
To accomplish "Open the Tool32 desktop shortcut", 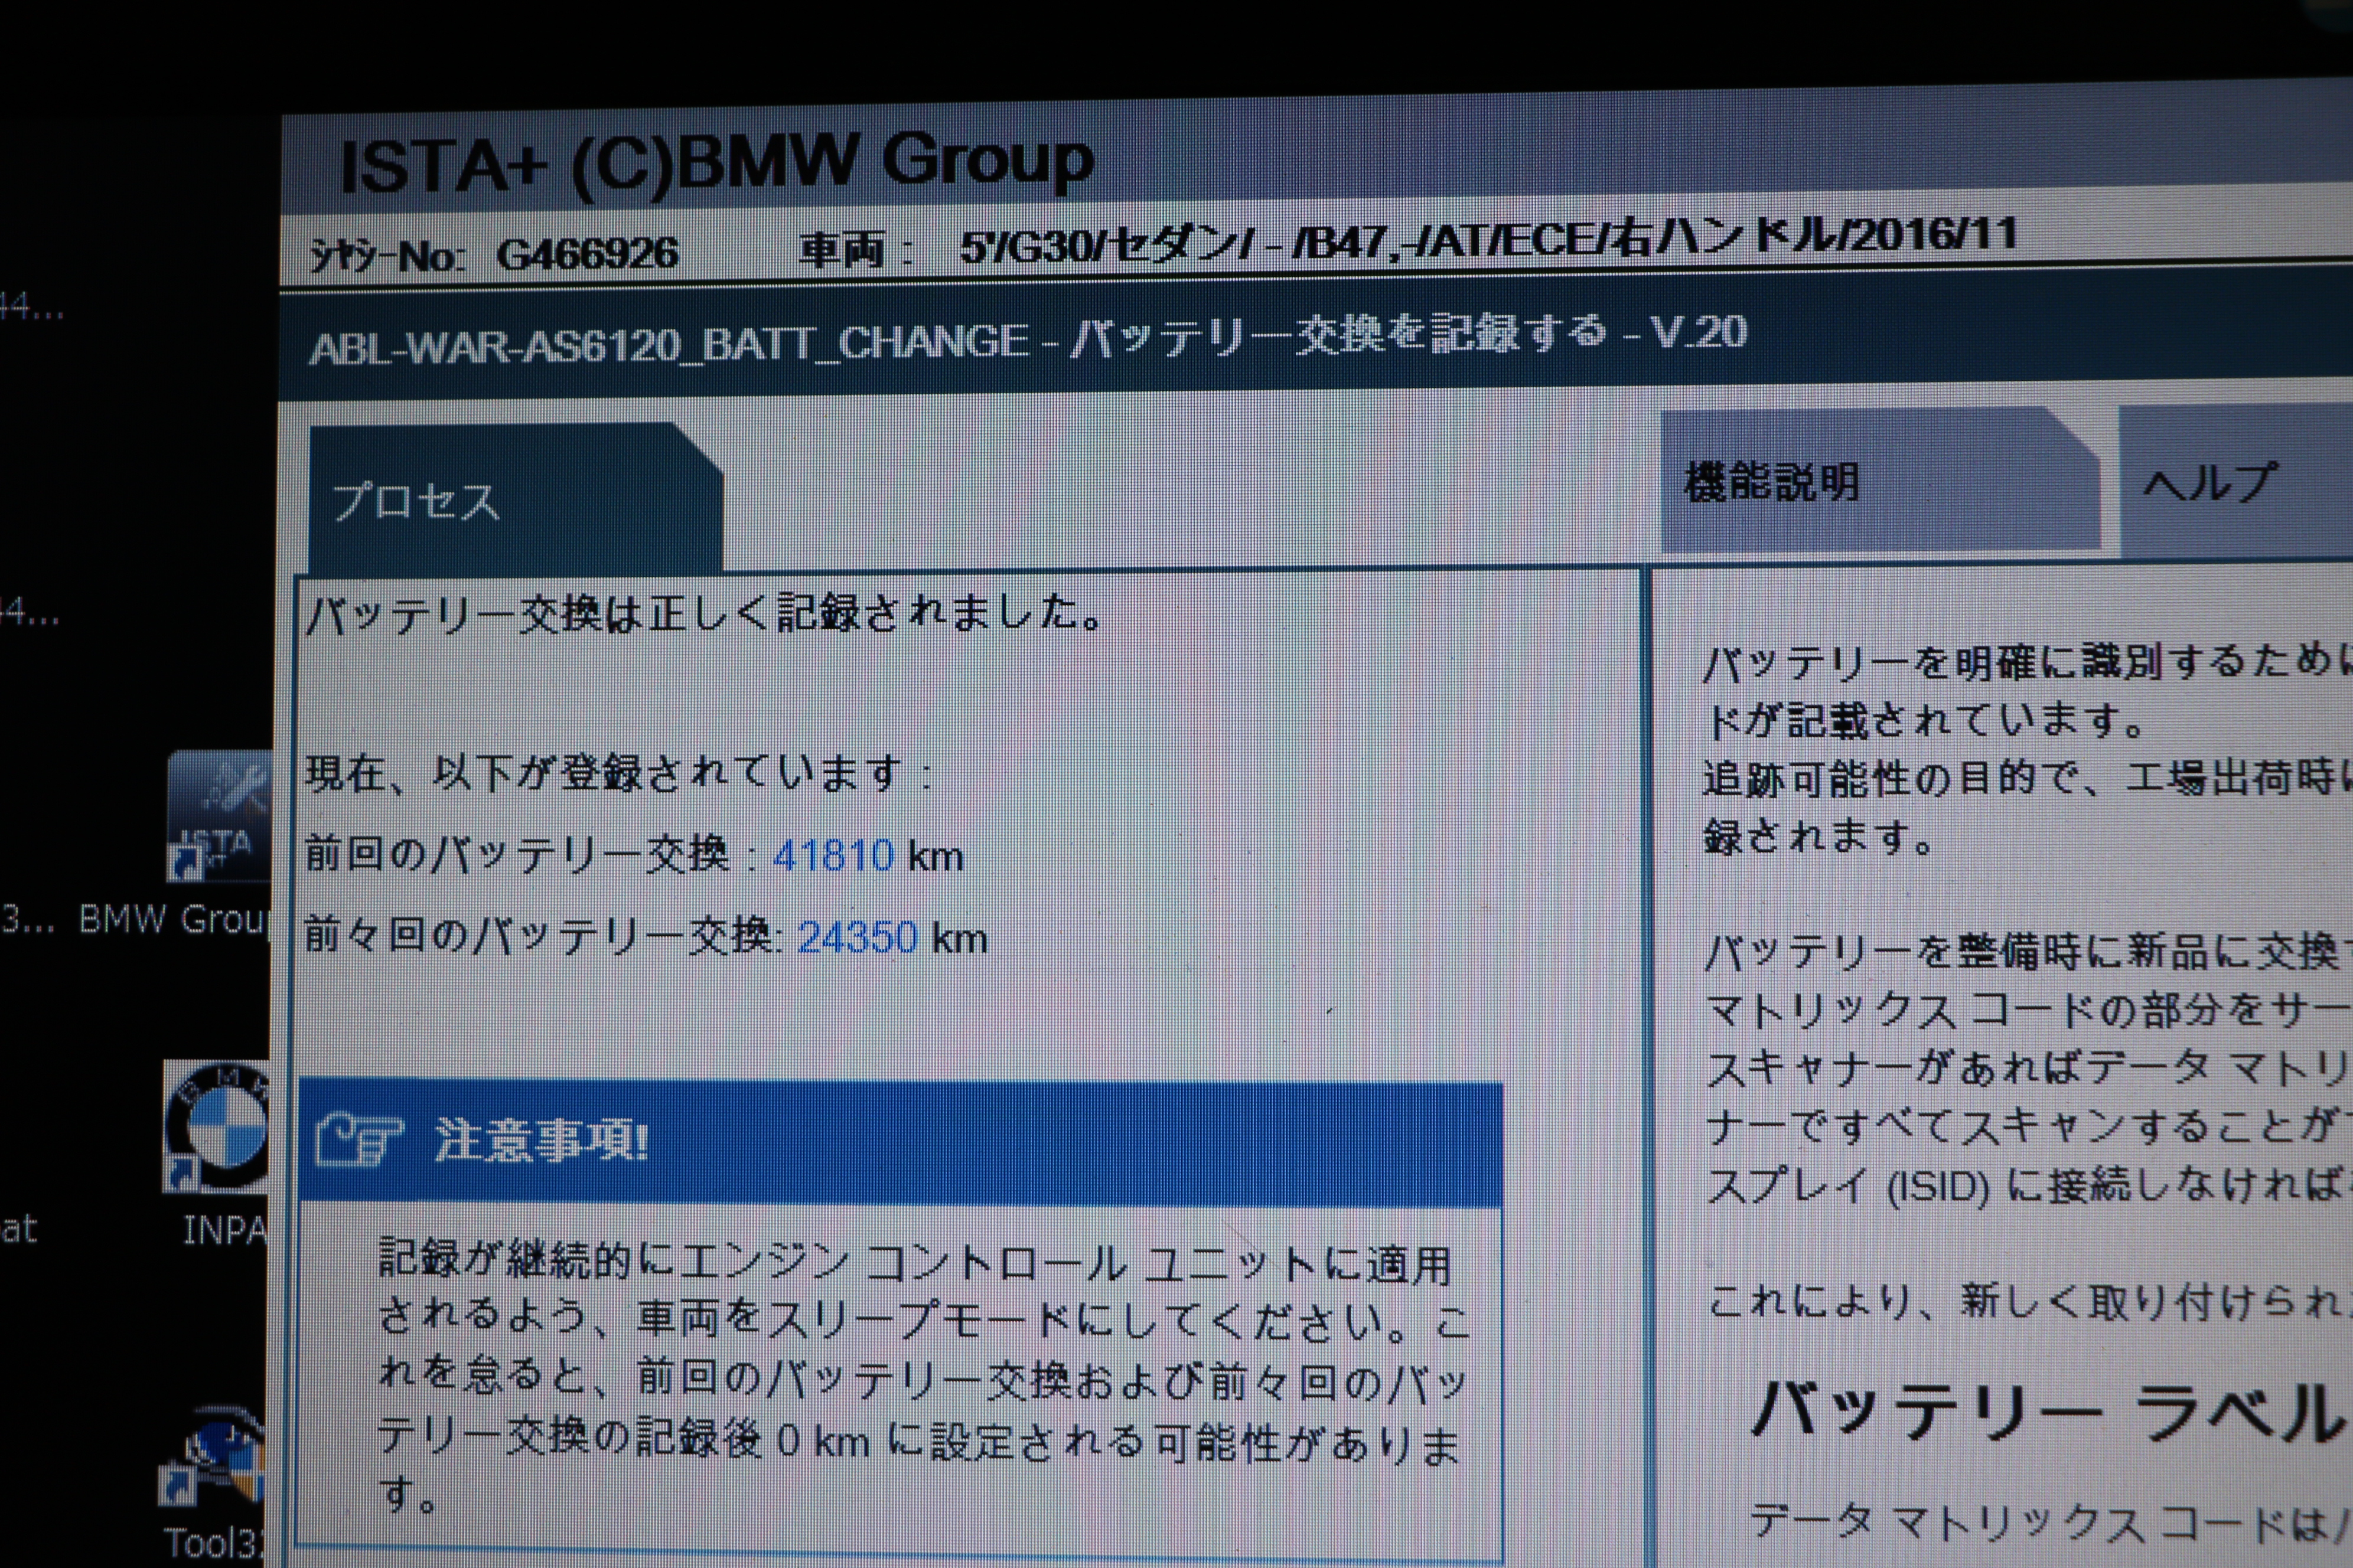I will pos(213,1456).
